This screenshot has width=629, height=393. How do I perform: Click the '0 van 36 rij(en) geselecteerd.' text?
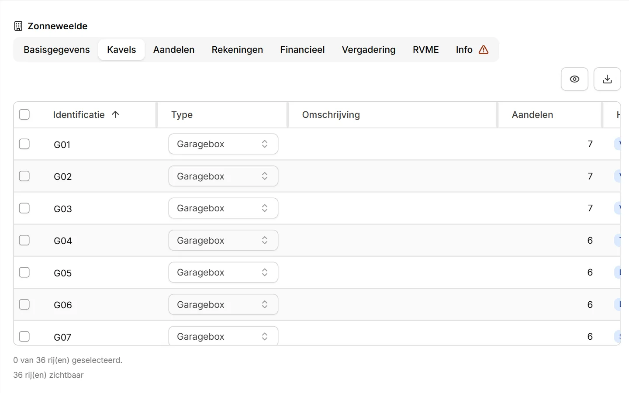pyautogui.click(x=68, y=360)
